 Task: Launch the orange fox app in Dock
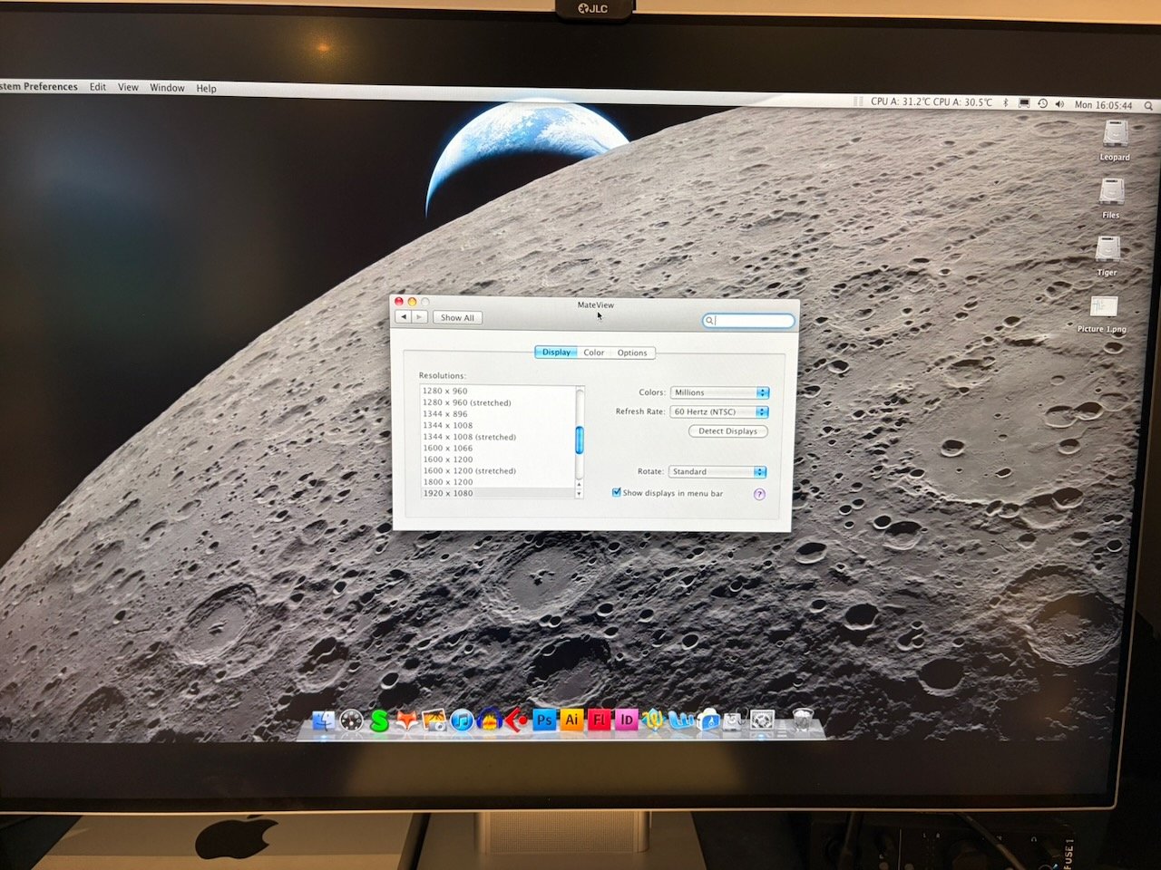407,721
